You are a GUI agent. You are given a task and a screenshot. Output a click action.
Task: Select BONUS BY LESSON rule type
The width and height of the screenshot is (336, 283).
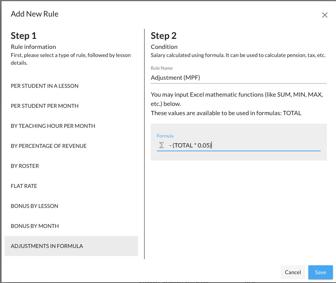[35, 206]
